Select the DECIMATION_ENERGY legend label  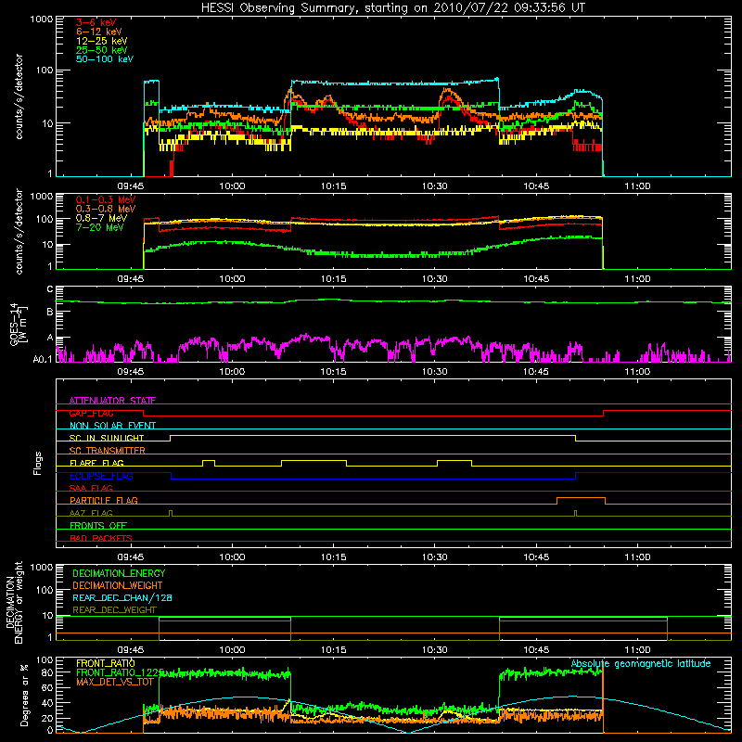(119, 573)
